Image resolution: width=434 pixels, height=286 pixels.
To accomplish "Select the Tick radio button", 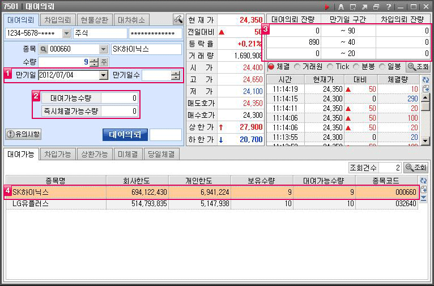I will click(x=330, y=67).
